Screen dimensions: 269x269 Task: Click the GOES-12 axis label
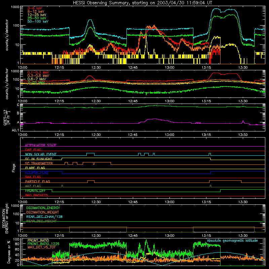(6, 117)
